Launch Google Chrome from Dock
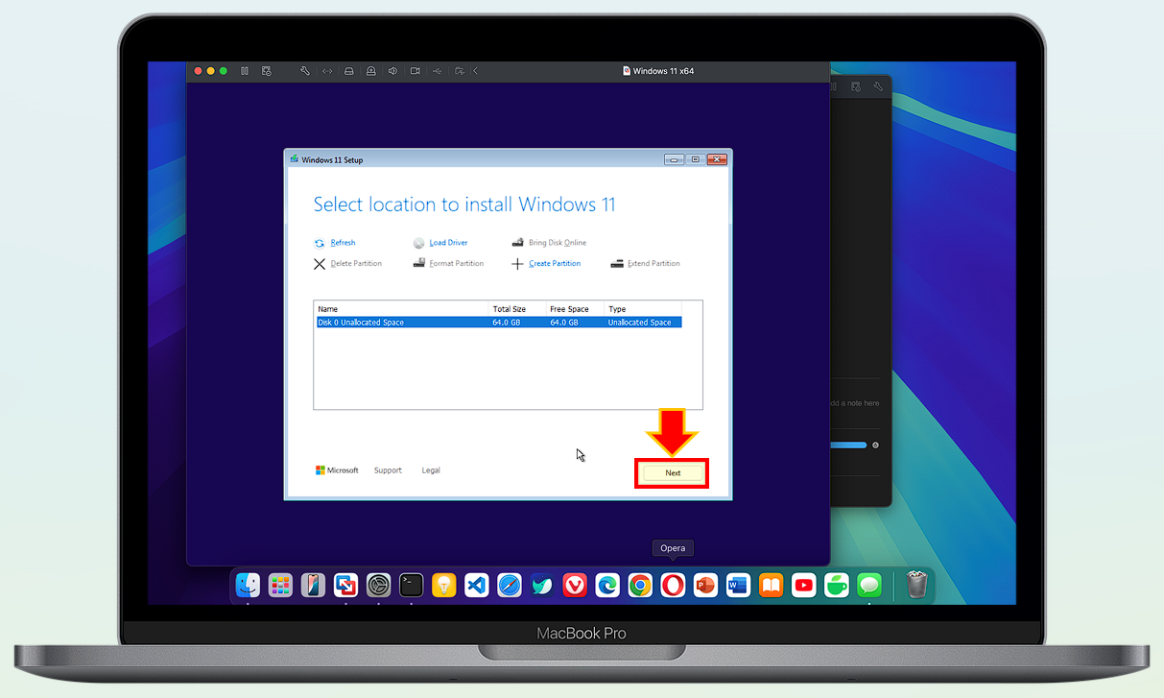1164x698 pixels. (x=640, y=585)
